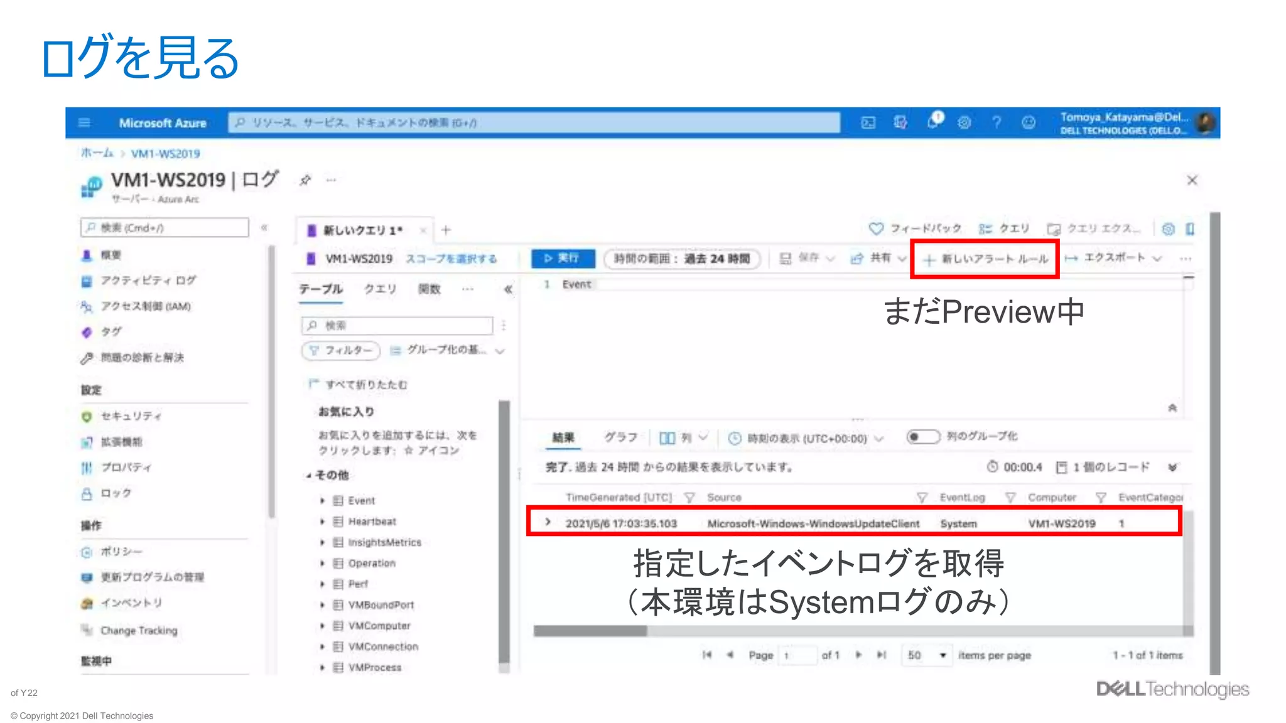
Task: Open the more options ellipsis beside the title
Action: 331,180
